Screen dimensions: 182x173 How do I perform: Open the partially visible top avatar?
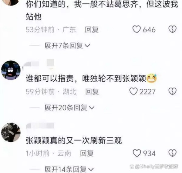tap(11, 2)
